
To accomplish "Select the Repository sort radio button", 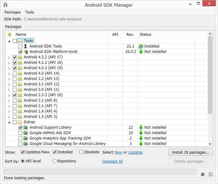I will [54, 161].
